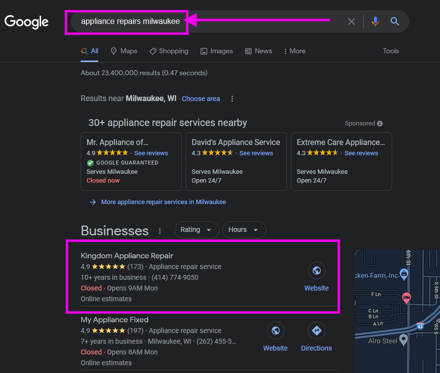
Task: Open the Images tab
Action: pyautogui.click(x=217, y=51)
